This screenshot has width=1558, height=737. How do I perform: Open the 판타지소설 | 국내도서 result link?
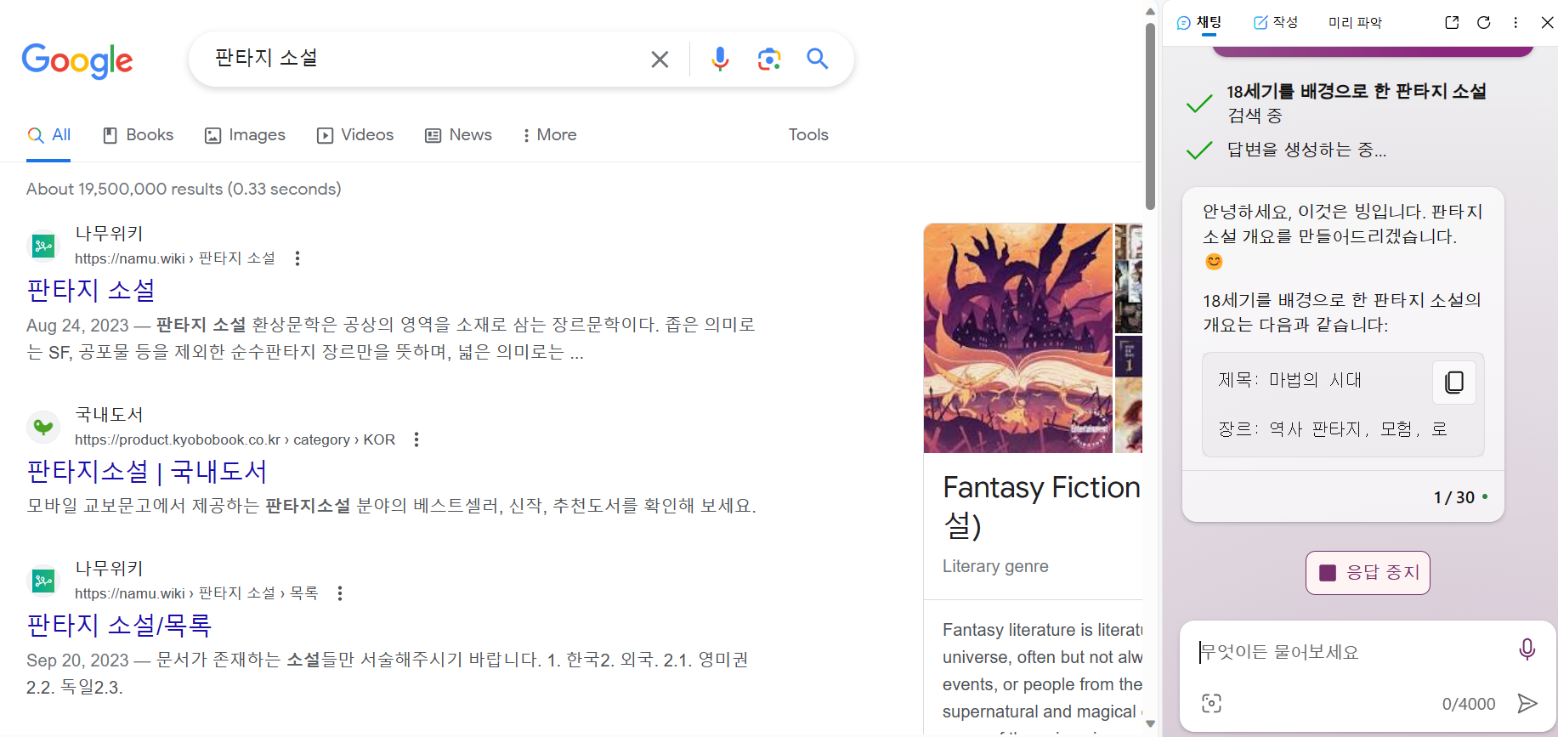[x=147, y=471]
